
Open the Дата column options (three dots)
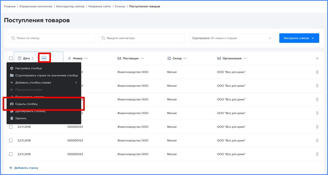pyautogui.click(x=44, y=58)
